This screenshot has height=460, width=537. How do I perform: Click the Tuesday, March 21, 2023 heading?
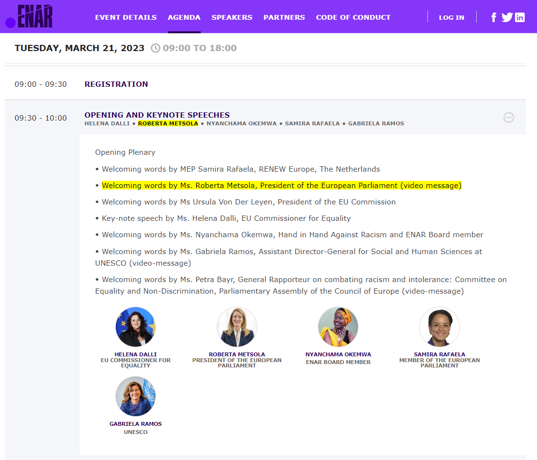click(x=80, y=48)
